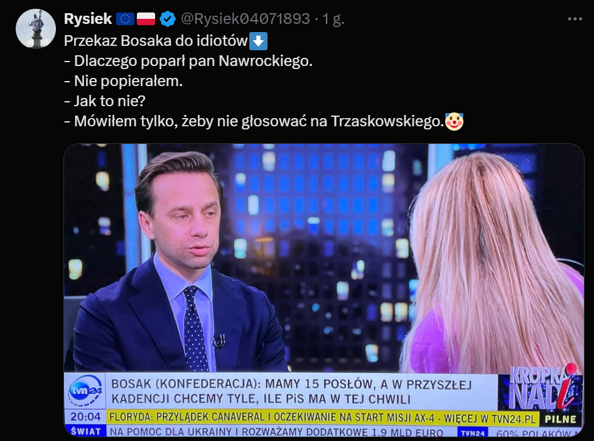Click the down-arrow emoji after idiotów

[258, 41]
